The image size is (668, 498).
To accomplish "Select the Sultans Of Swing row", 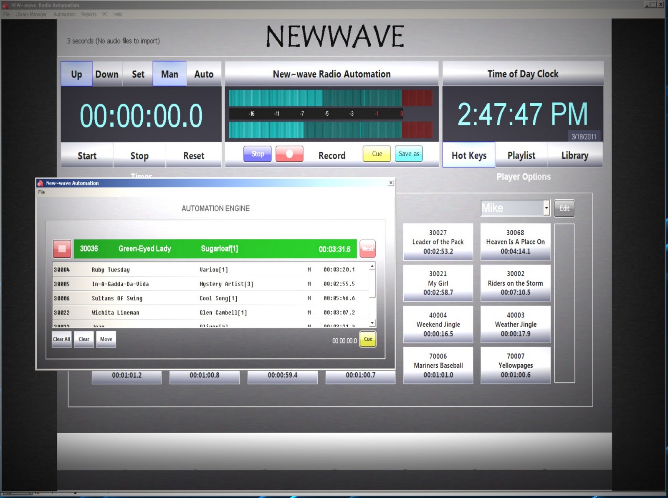I will point(210,298).
